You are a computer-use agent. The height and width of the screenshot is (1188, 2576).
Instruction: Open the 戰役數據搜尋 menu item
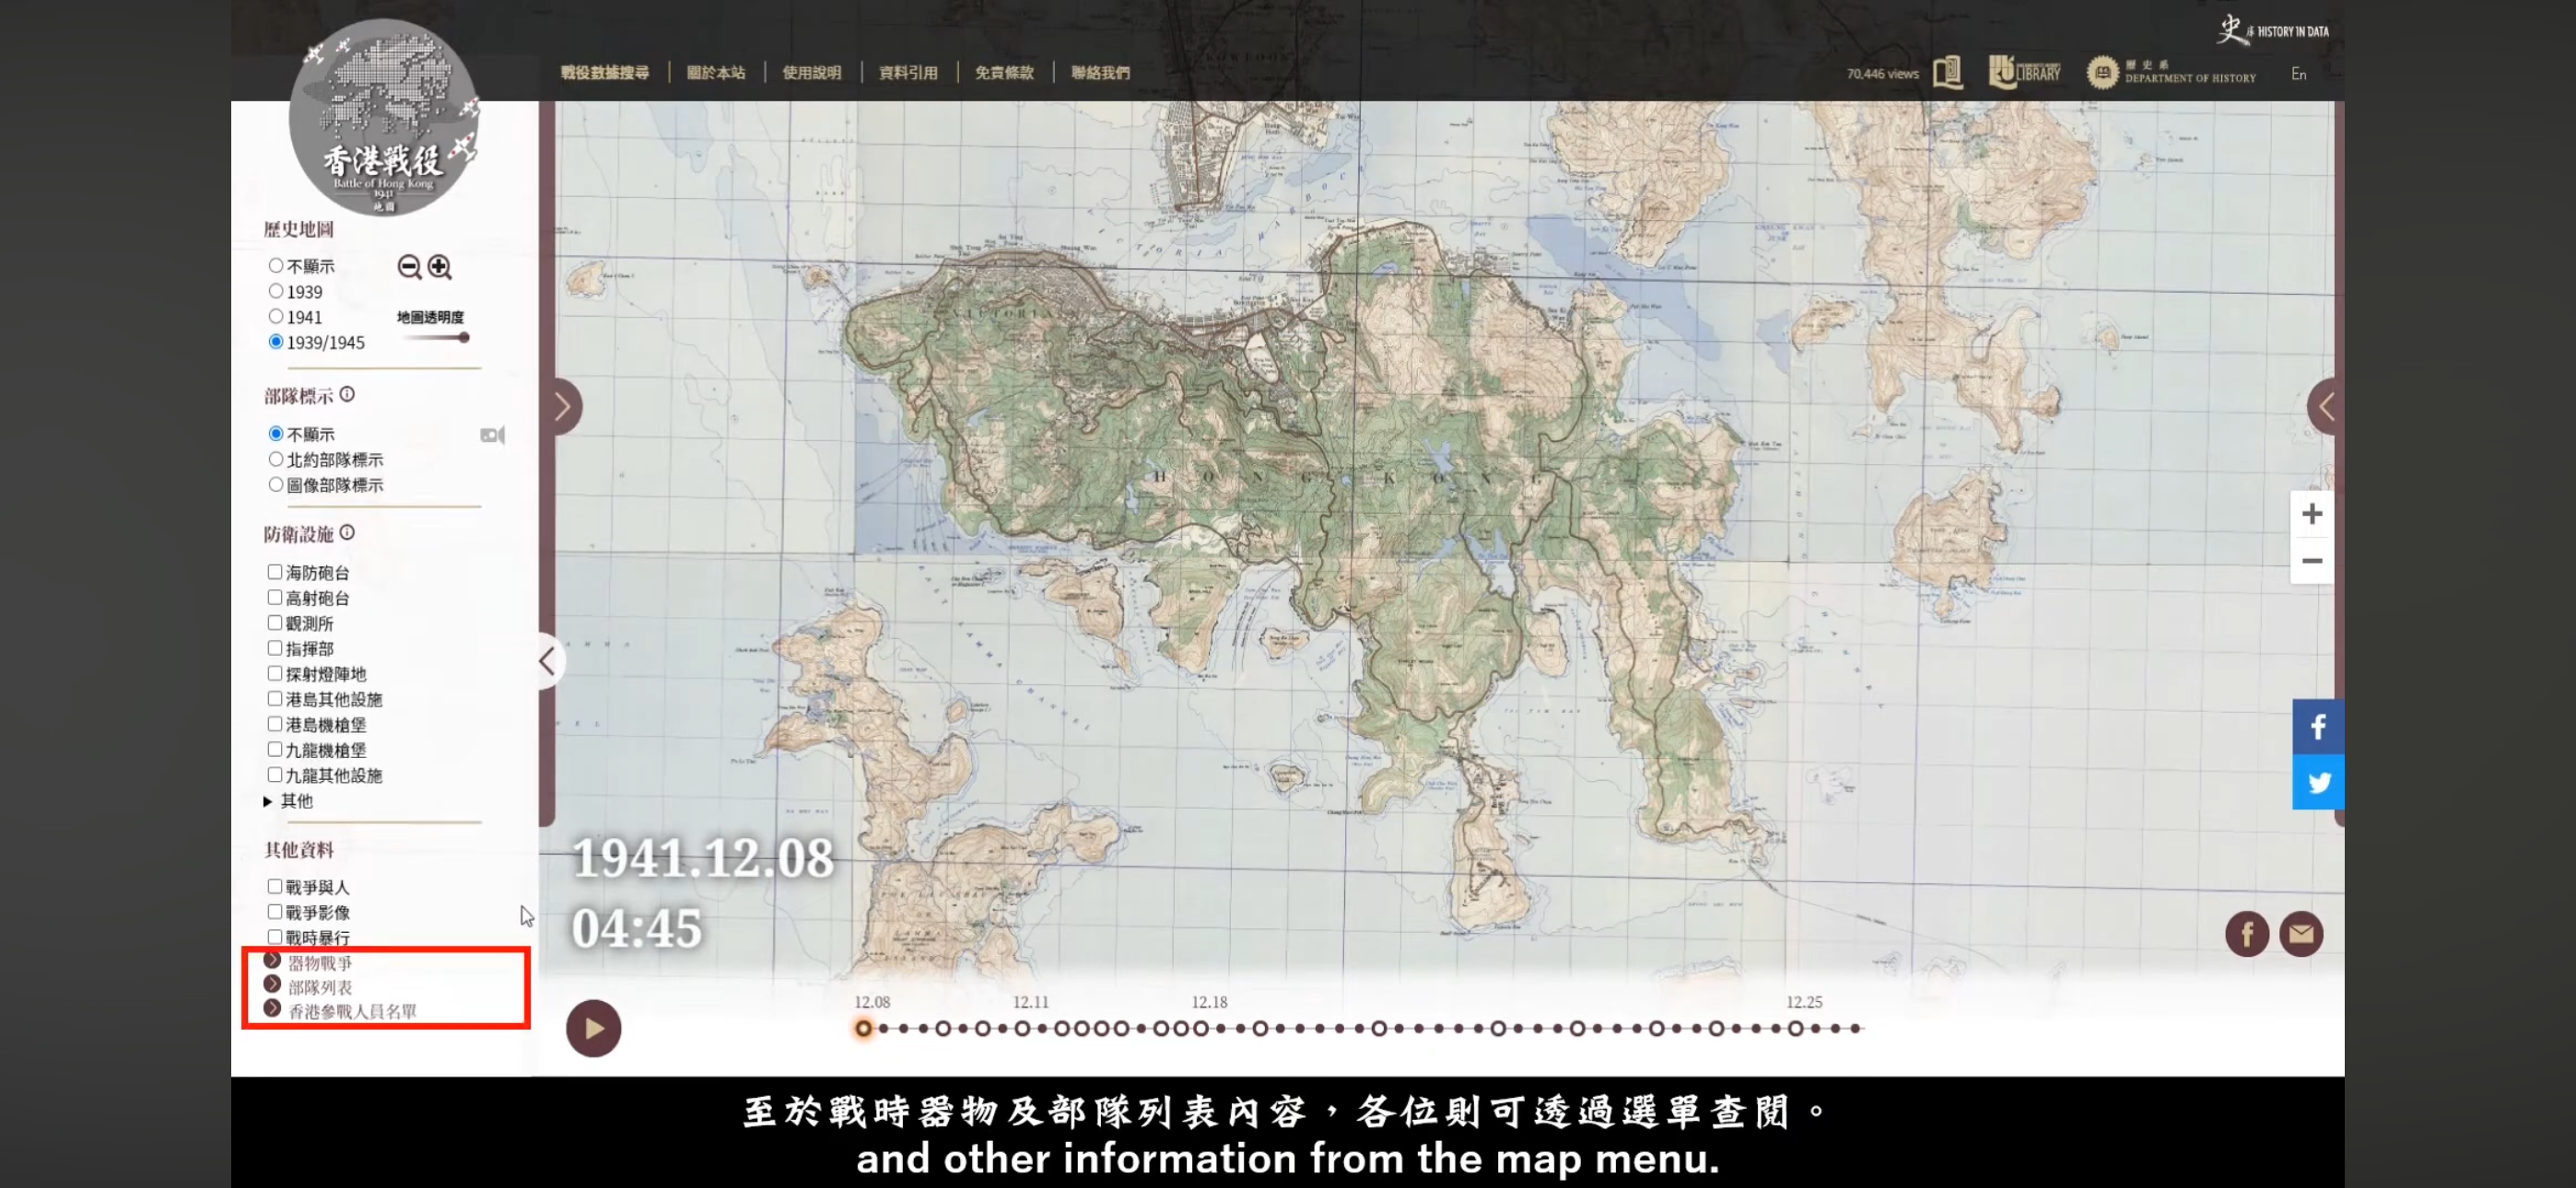tap(604, 72)
